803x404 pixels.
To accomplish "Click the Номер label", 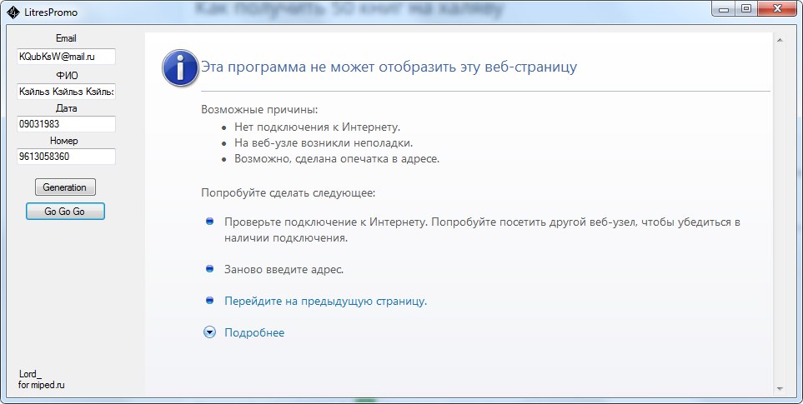I will (64, 141).
